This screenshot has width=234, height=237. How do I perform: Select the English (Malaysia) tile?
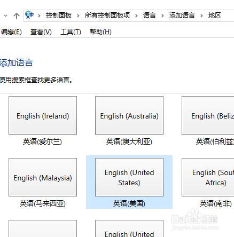[43, 177]
